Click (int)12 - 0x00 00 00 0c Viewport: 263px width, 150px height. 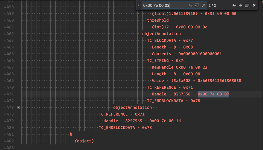click(x=180, y=27)
